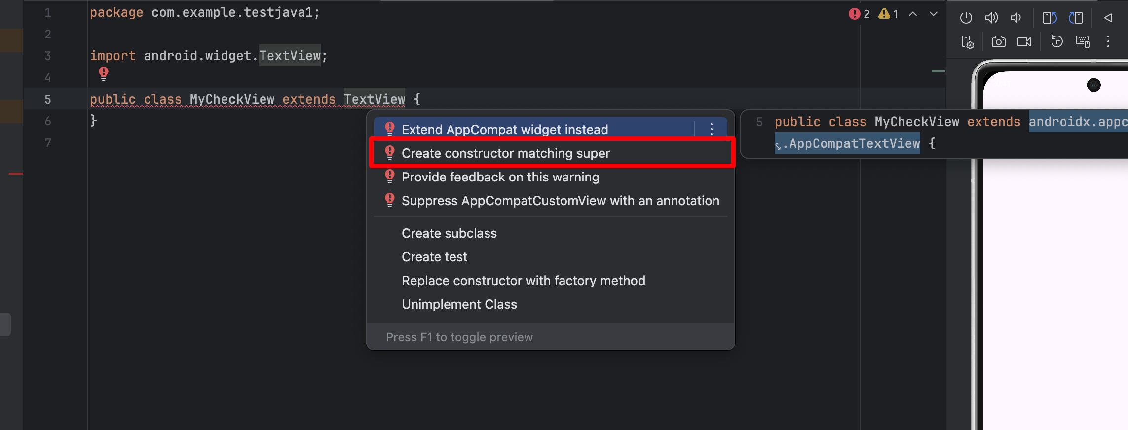Select "Suppress AppCompatCustomView with an annotation"

pos(560,201)
